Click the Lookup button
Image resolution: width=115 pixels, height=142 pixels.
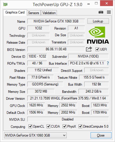[98, 21]
